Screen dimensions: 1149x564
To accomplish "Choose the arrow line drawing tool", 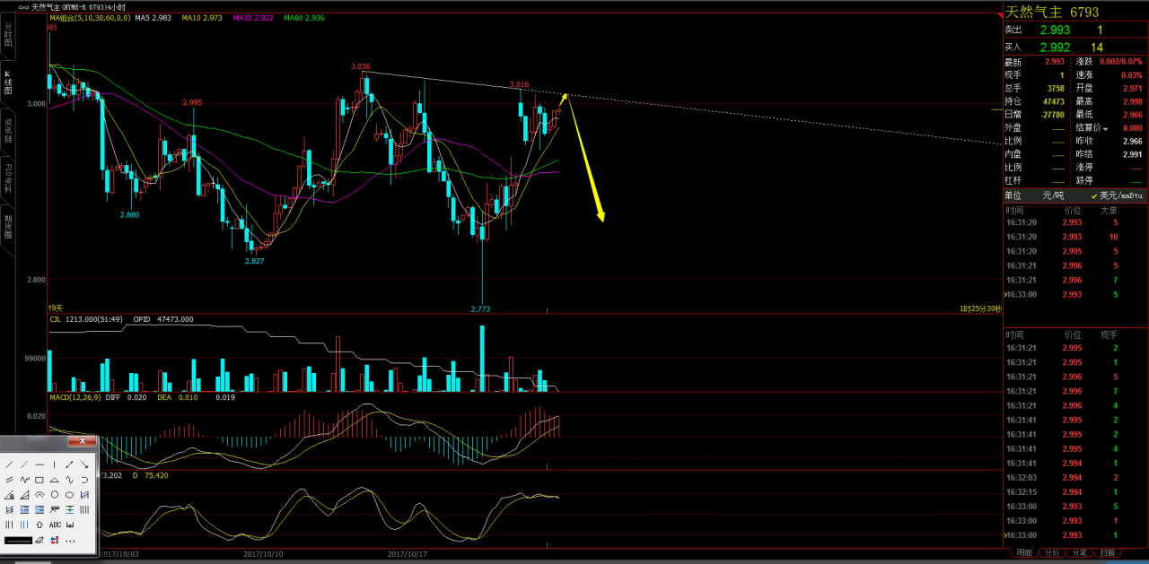I will [x=84, y=464].
